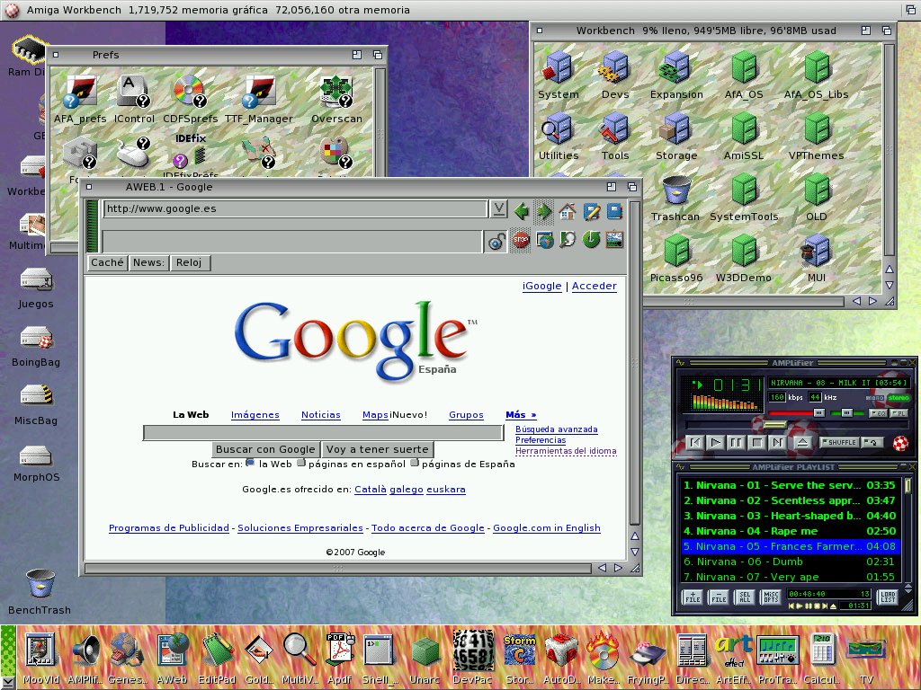Viewport: 921px width, 690px height.
Task: Click play in the AMPLiFier player
Action: 715,442
